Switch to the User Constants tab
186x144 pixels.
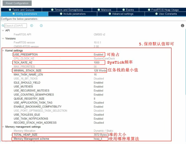(166, 14)
